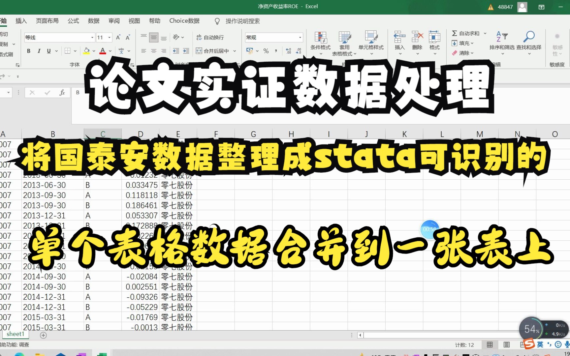Open name box dropdown
This screenshot has width=570, height=356.
[x=8, y=93]
